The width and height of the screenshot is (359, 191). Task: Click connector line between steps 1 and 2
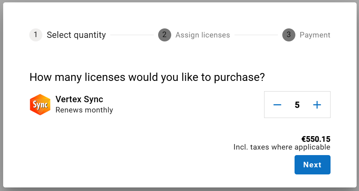[x=132, y=35]
